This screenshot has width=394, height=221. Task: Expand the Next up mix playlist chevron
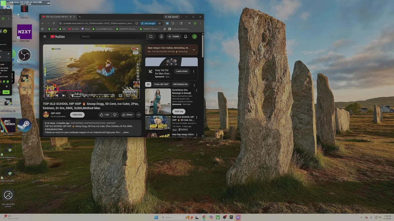tap(194, 49)
